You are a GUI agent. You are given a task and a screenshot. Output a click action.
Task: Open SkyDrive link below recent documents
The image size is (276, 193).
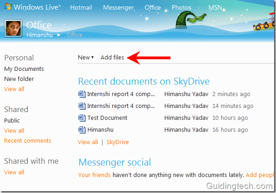[x=118, y=142]
